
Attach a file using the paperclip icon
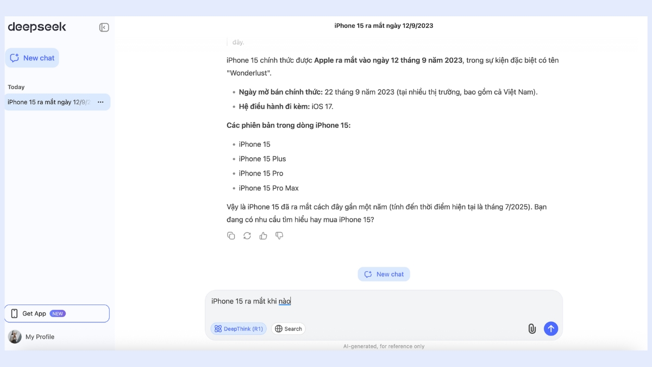point(532,328)
